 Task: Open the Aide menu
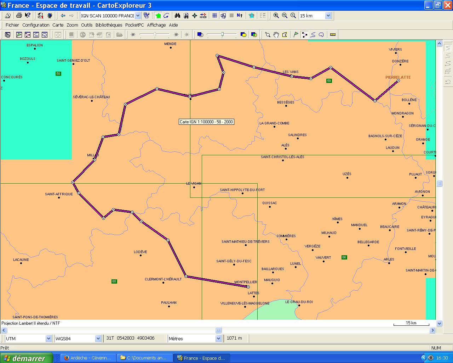click(x=173, y=25)
